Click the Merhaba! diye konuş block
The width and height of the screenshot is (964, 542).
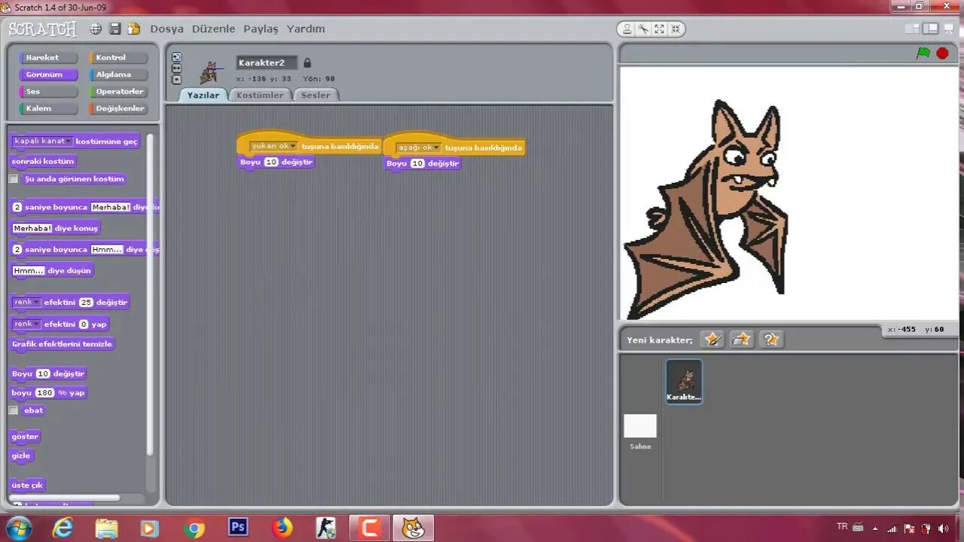[55, 228]
